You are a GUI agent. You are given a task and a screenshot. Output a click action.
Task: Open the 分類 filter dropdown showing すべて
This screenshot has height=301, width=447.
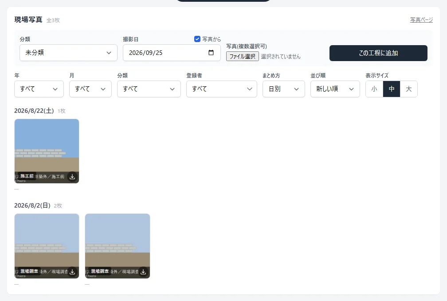coord(149,89)
